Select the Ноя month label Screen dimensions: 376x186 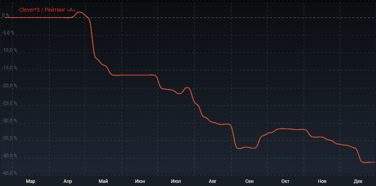[322, 181]
